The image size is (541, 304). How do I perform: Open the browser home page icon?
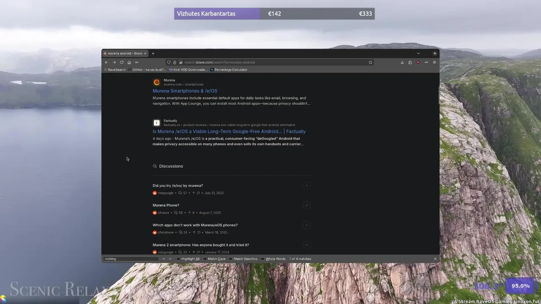[x=129, y=62]
